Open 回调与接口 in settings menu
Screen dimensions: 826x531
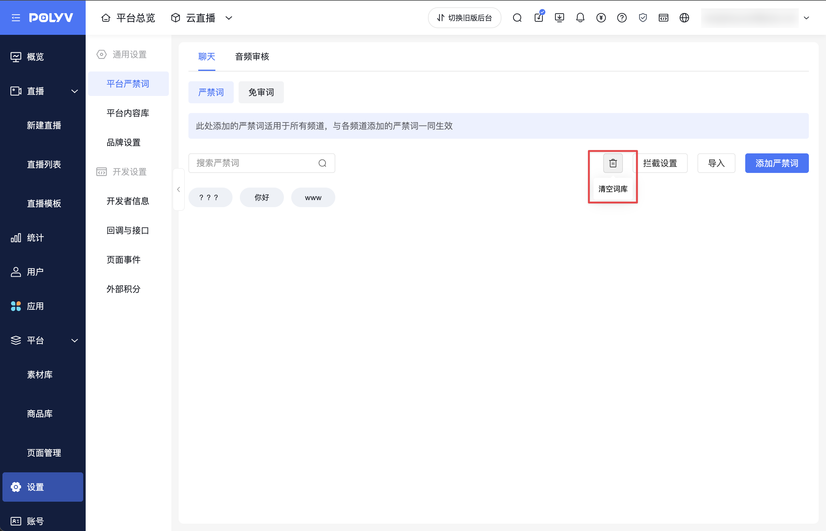click(128, 230)
